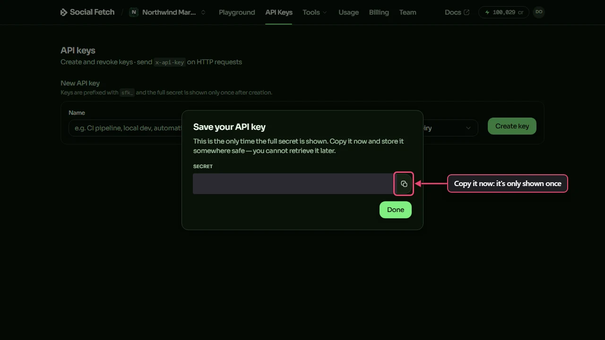The width and height of the screenshot is (605, 340).
Task: Switch to the Usage tab
Action: (349, 12)
